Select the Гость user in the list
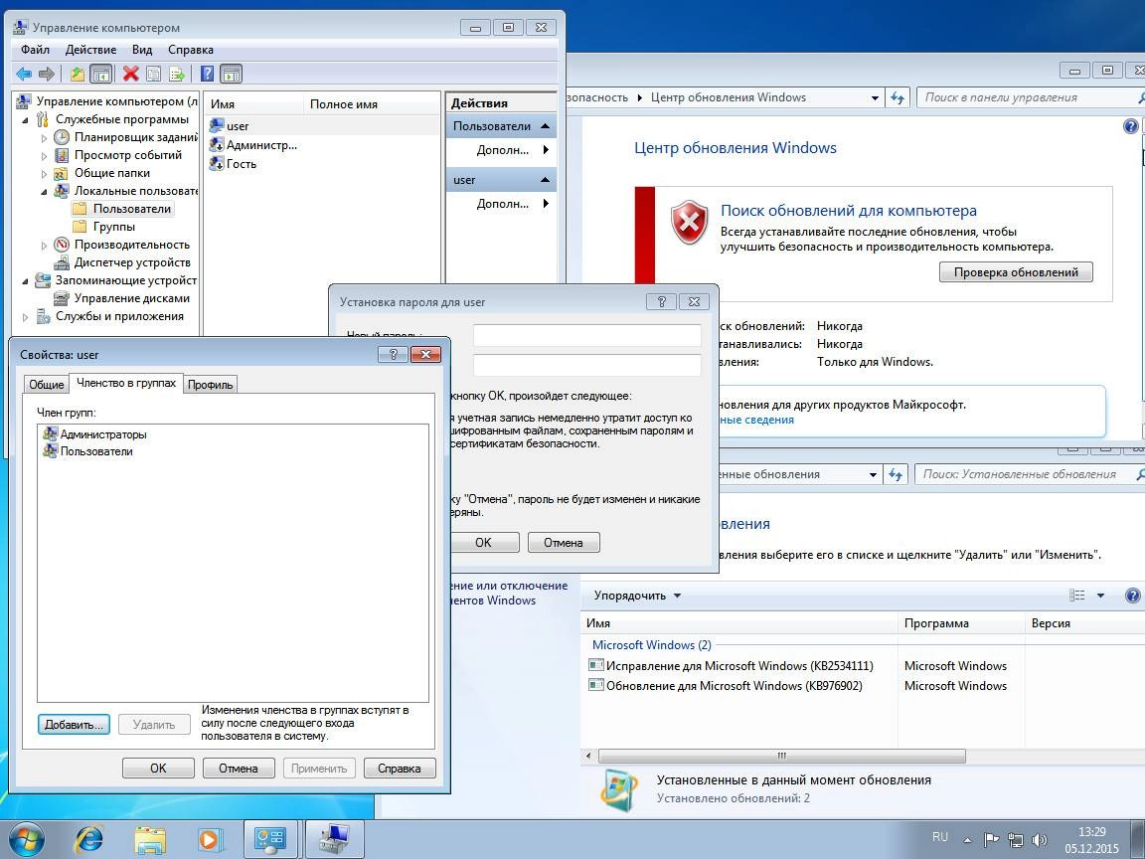 (233, 164)
